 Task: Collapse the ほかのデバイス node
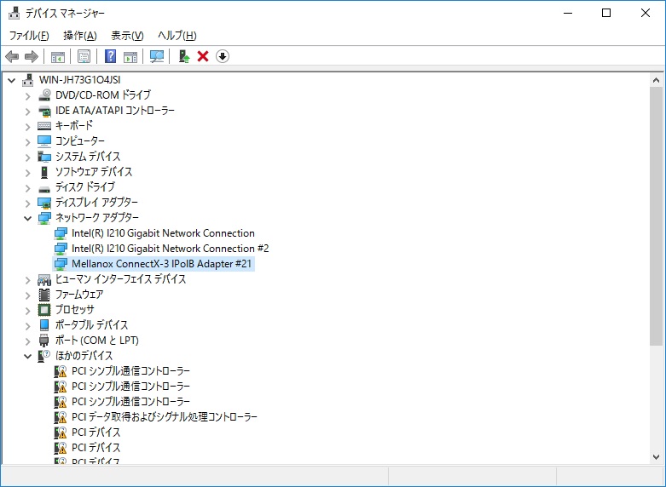coord(28,357)
